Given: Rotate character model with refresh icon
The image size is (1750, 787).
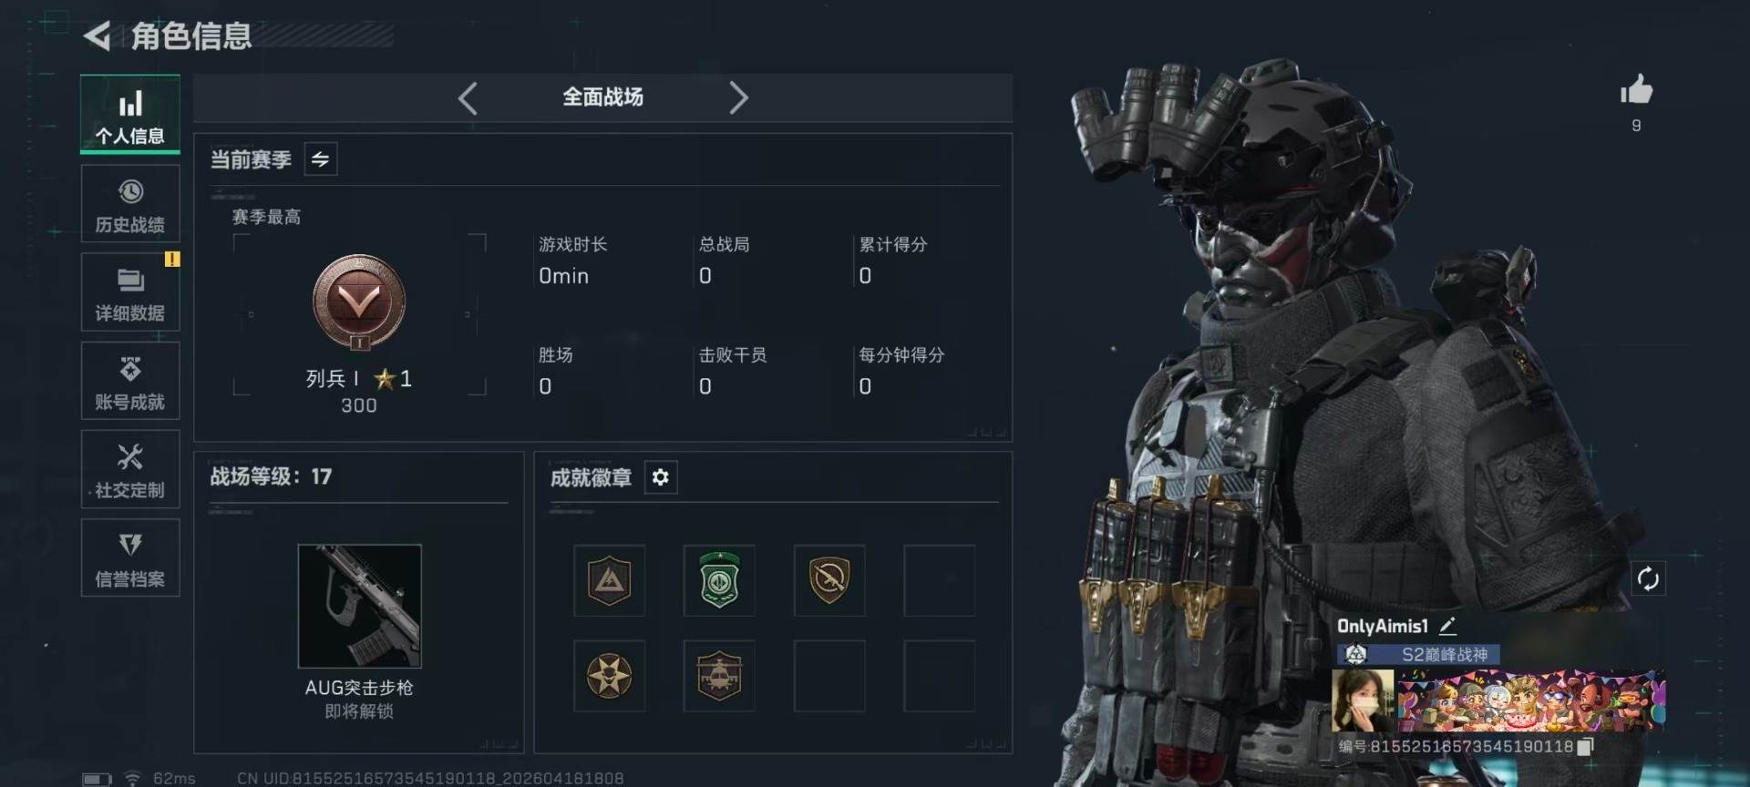Looking at the screenshot, I should click(1648, 578).
